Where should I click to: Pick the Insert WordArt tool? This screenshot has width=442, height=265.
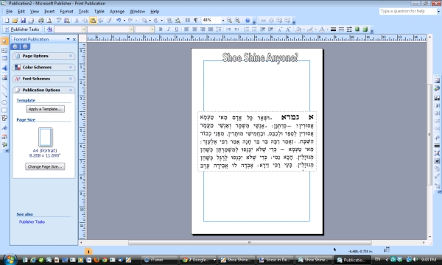pyautogui.click(x=4, y=68)
